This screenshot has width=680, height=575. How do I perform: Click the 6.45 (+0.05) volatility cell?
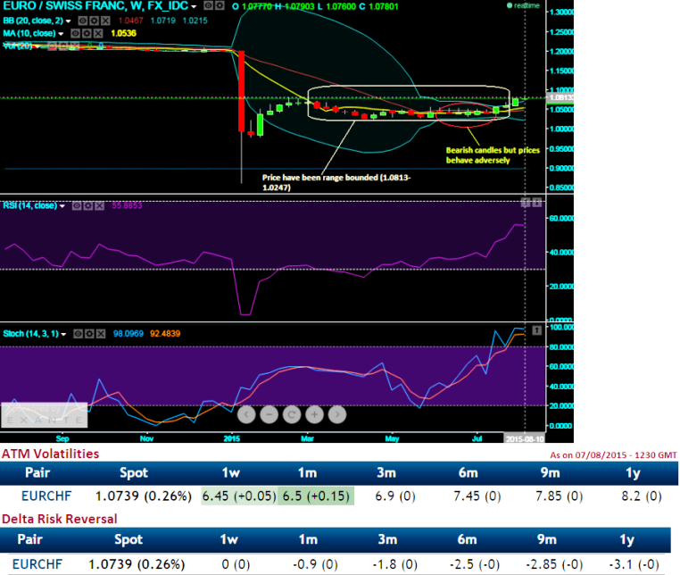pos(239,496)
